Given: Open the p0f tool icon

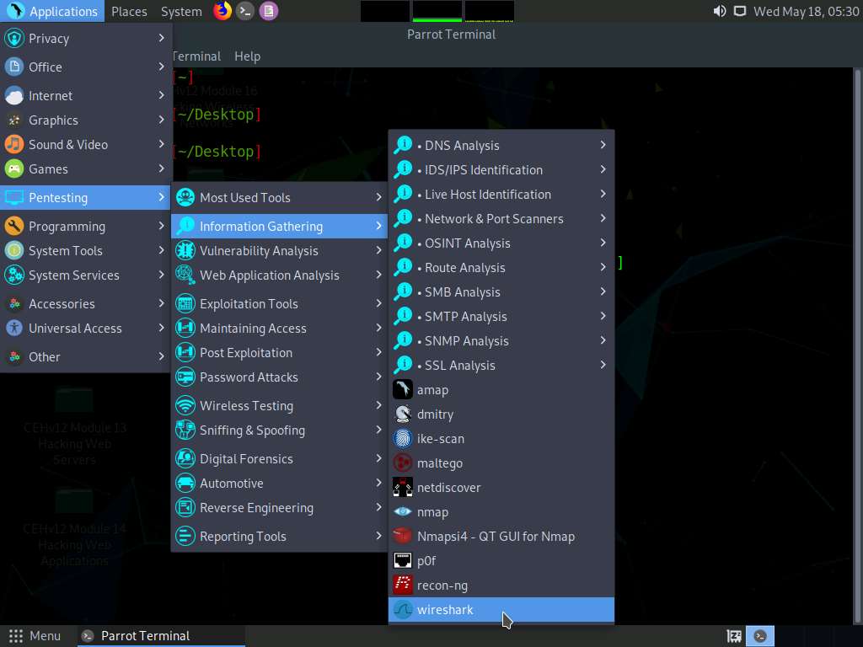Looking at the screenshot, I should [403, 561].
